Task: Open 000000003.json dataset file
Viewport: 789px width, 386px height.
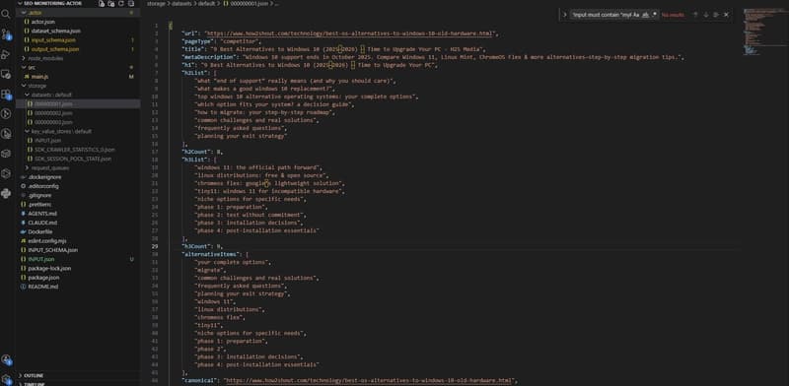Action: coord(78,122)
